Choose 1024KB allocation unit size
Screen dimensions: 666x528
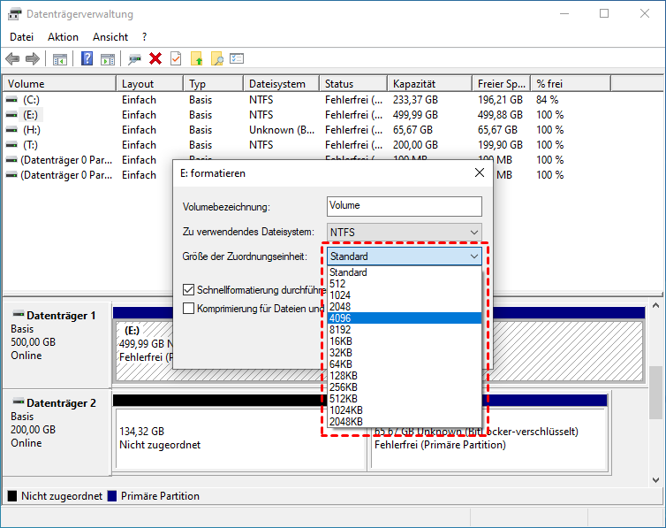tap(405, 409)
